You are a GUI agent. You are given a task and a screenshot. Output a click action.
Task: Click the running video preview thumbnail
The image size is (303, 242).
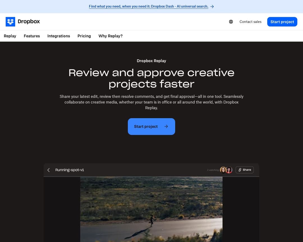click(x=151, y=209)
